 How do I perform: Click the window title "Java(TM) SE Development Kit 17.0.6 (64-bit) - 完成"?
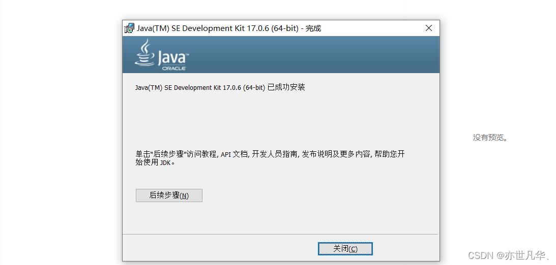coord(229,28)
